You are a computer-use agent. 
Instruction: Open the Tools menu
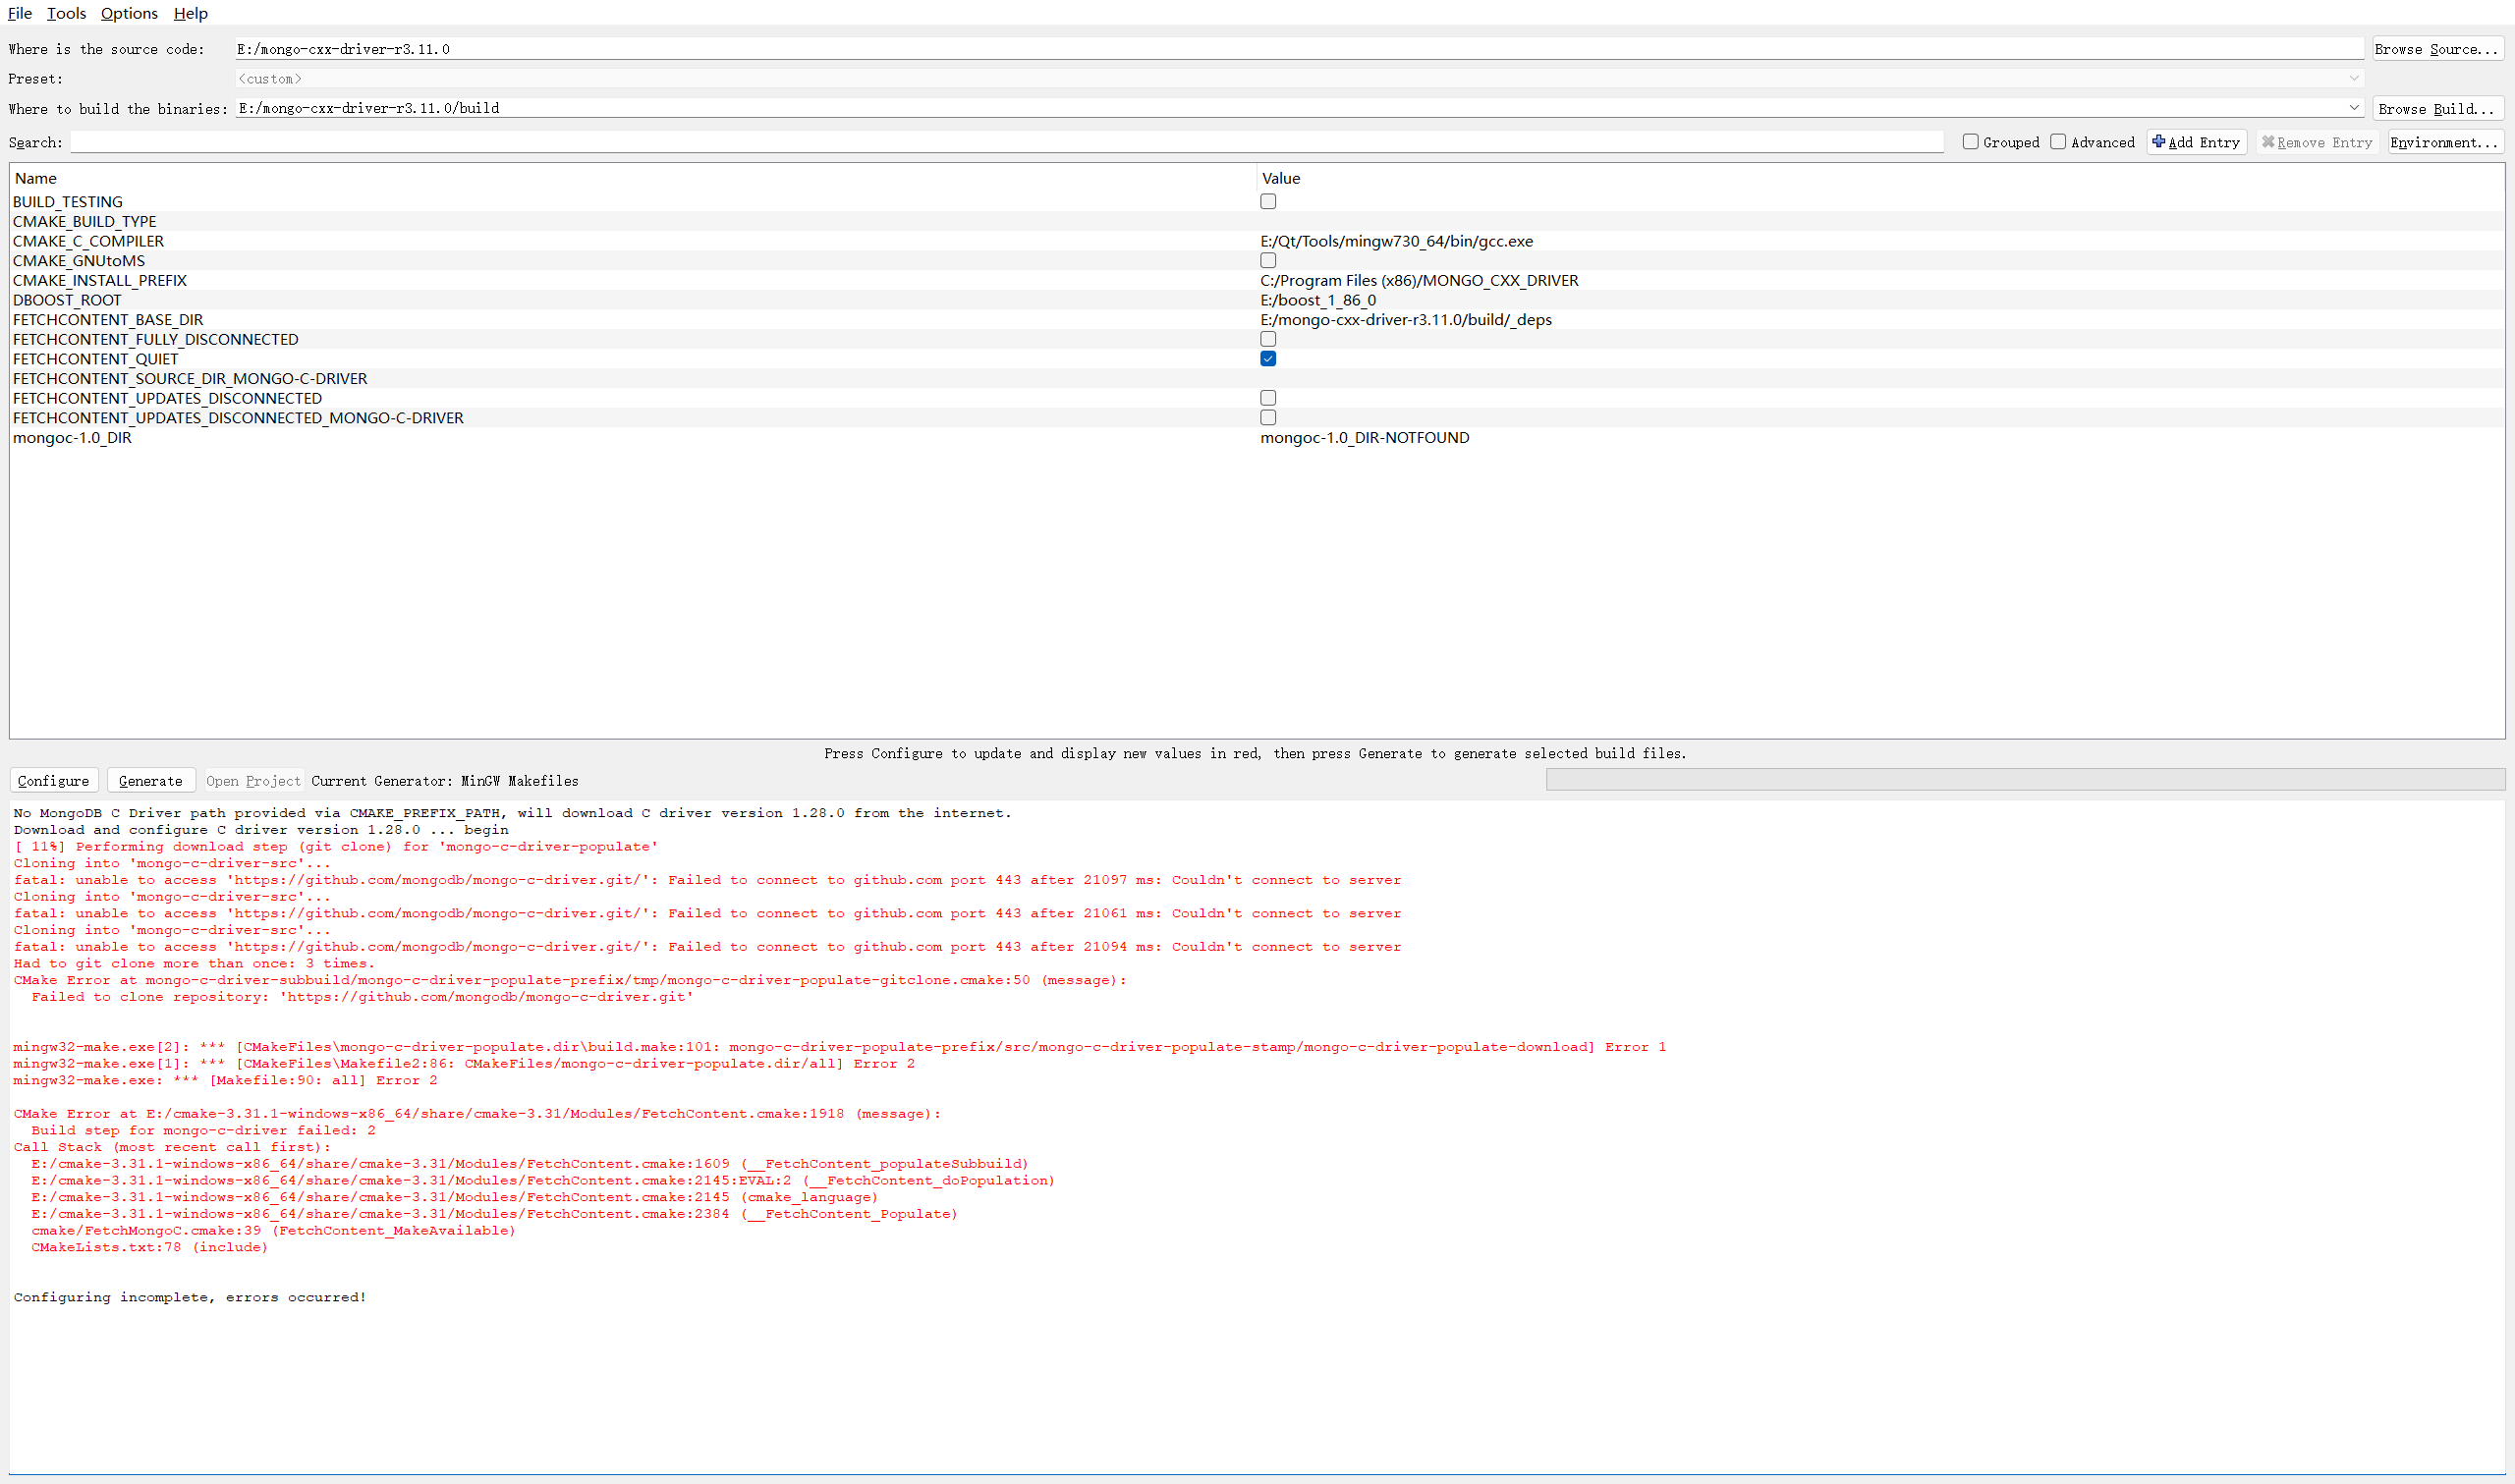pyautogui.click(x=66, y=13)
